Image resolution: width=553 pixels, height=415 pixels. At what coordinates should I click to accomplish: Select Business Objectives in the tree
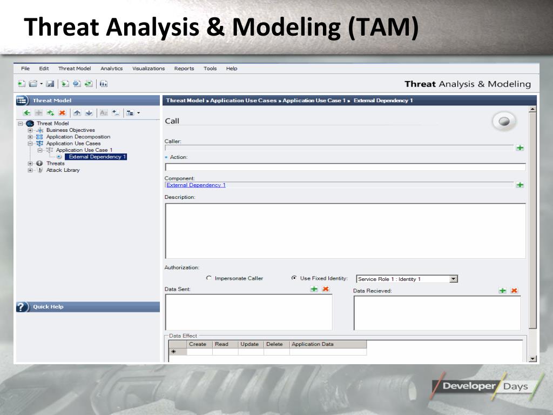click(x=71, y=130)
